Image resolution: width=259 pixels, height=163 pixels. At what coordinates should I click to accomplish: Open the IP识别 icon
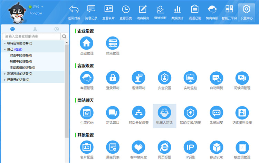[x=190, y=147]
